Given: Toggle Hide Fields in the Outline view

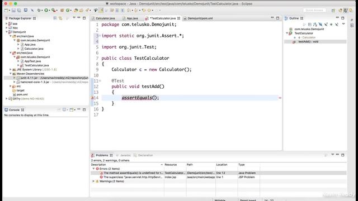Looking at the screenshot, I should (321, 25).
